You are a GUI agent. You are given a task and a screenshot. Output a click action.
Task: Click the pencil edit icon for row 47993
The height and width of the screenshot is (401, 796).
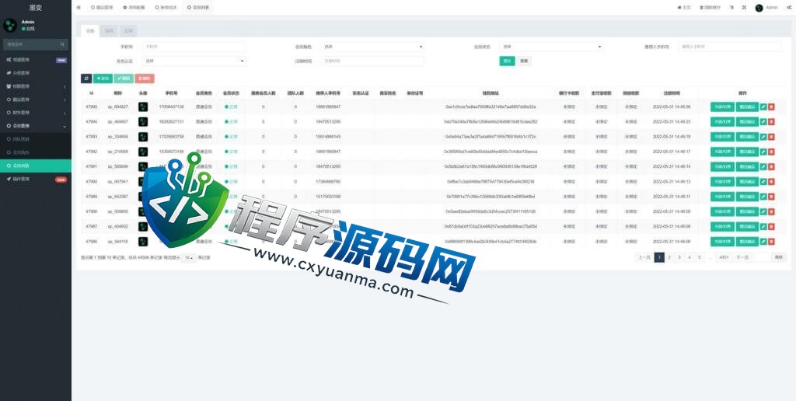763,137
